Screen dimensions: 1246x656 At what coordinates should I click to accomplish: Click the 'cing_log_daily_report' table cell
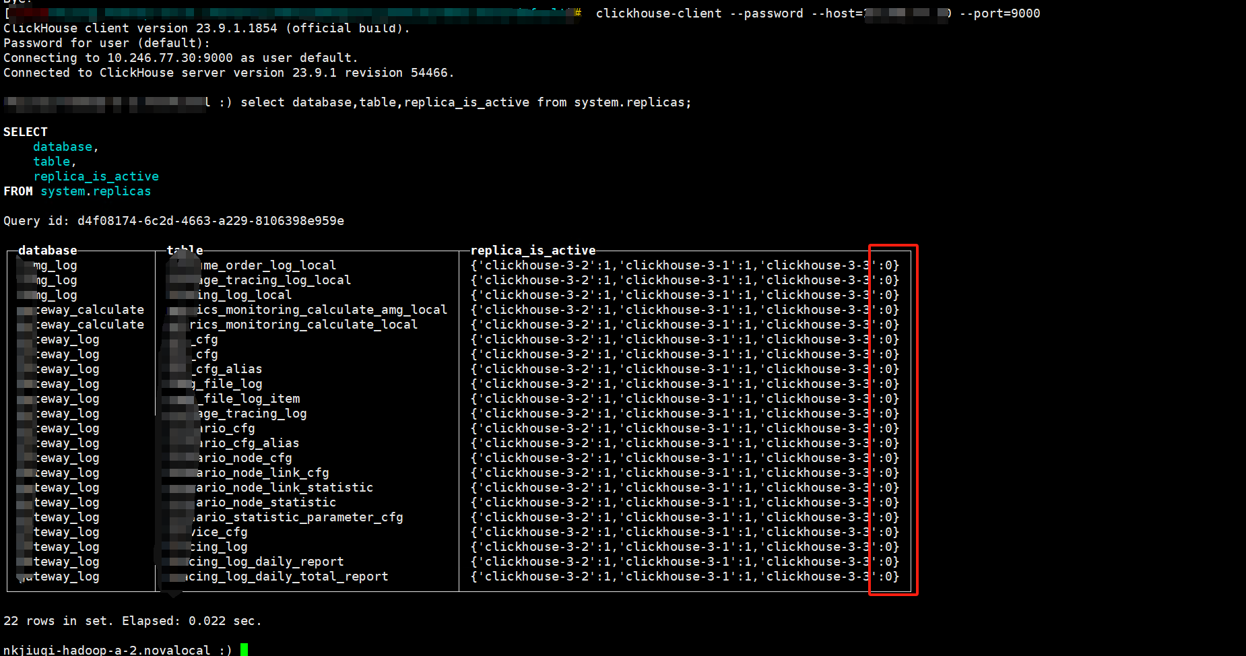[x=266, y=562]
